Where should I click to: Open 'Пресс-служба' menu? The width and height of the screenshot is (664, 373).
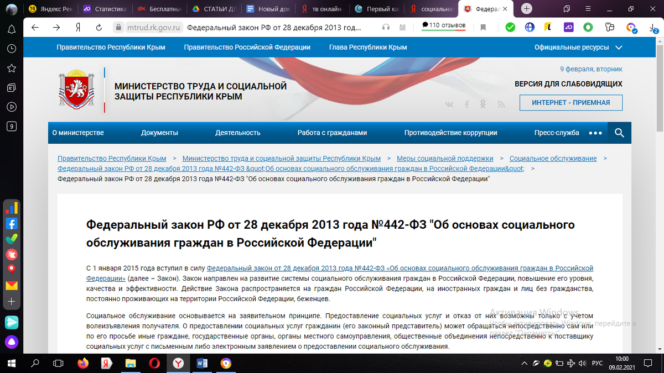click(x=557, y=133)
